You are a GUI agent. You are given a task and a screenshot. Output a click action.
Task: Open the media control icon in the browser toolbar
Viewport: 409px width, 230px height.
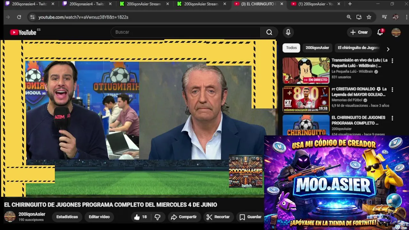pyautogui.click(x=384, y=17)
